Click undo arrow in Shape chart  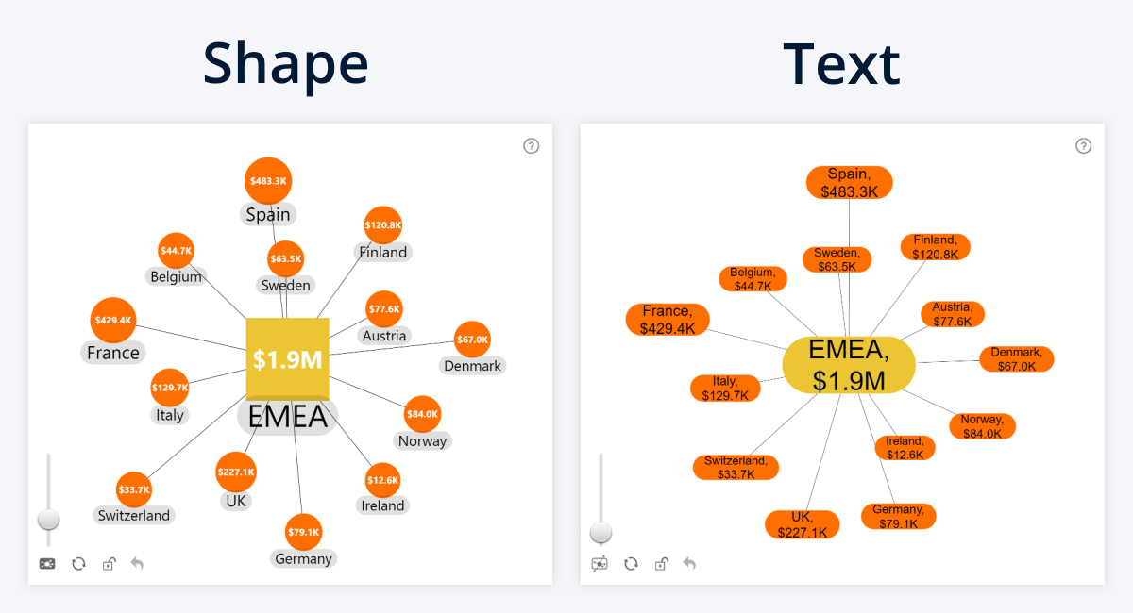click(x=137, y=564)
